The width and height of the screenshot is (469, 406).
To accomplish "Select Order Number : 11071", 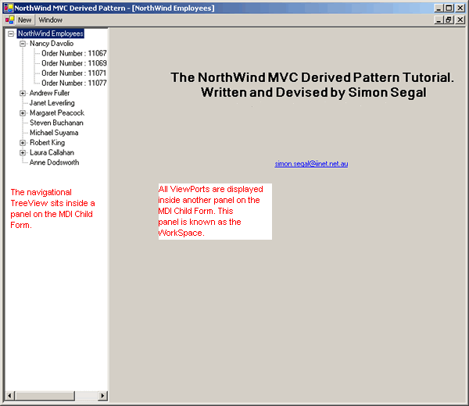I will coord(74,73).
